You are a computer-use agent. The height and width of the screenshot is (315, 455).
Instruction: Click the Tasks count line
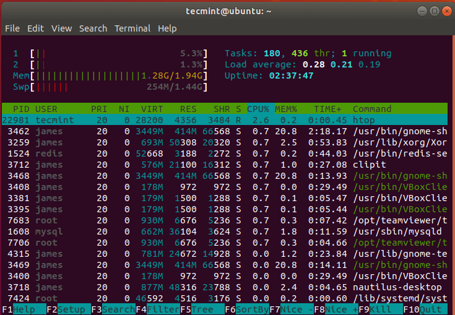coord(308,53)
